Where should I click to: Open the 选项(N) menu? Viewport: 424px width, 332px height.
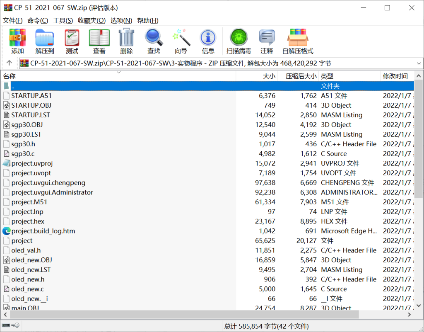coord(121,21)
